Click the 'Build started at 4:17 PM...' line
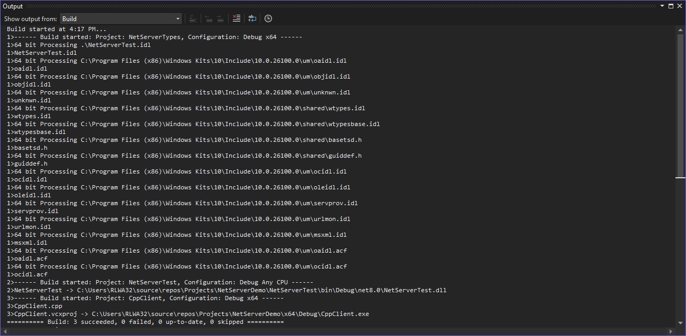 tap(57, 29)
